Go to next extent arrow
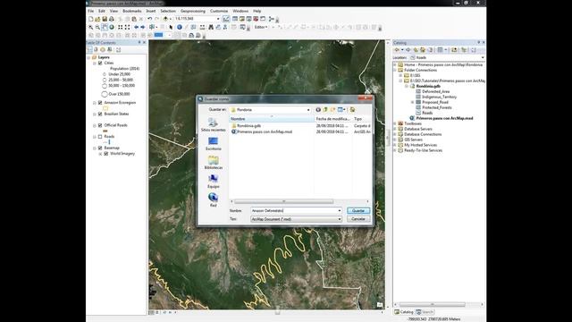Viewport: 572px width, 322px height. pyautogui.click(x=143, y=28)
